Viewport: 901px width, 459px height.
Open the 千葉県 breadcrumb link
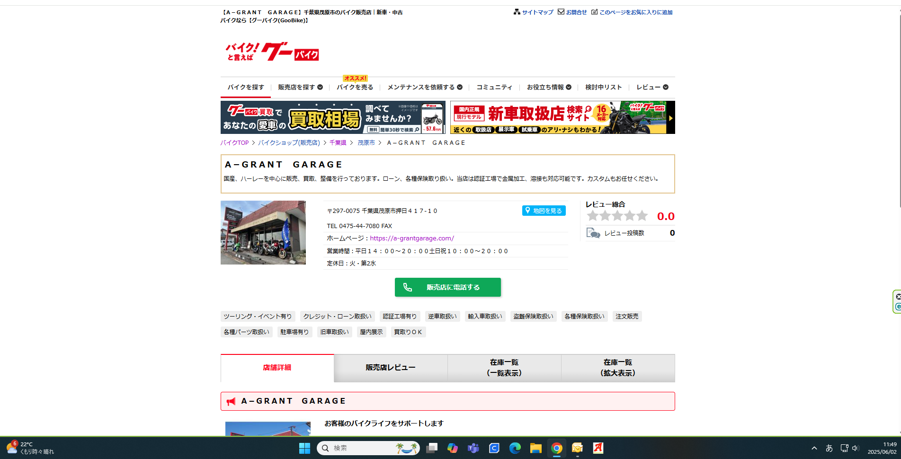pyautogui.click(x=338, y=143)
